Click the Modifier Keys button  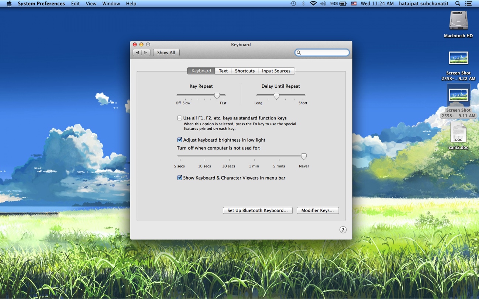tap(317, 211)
